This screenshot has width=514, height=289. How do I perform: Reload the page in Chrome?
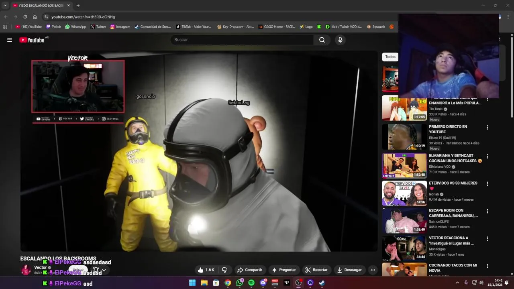tap(25, 17)
